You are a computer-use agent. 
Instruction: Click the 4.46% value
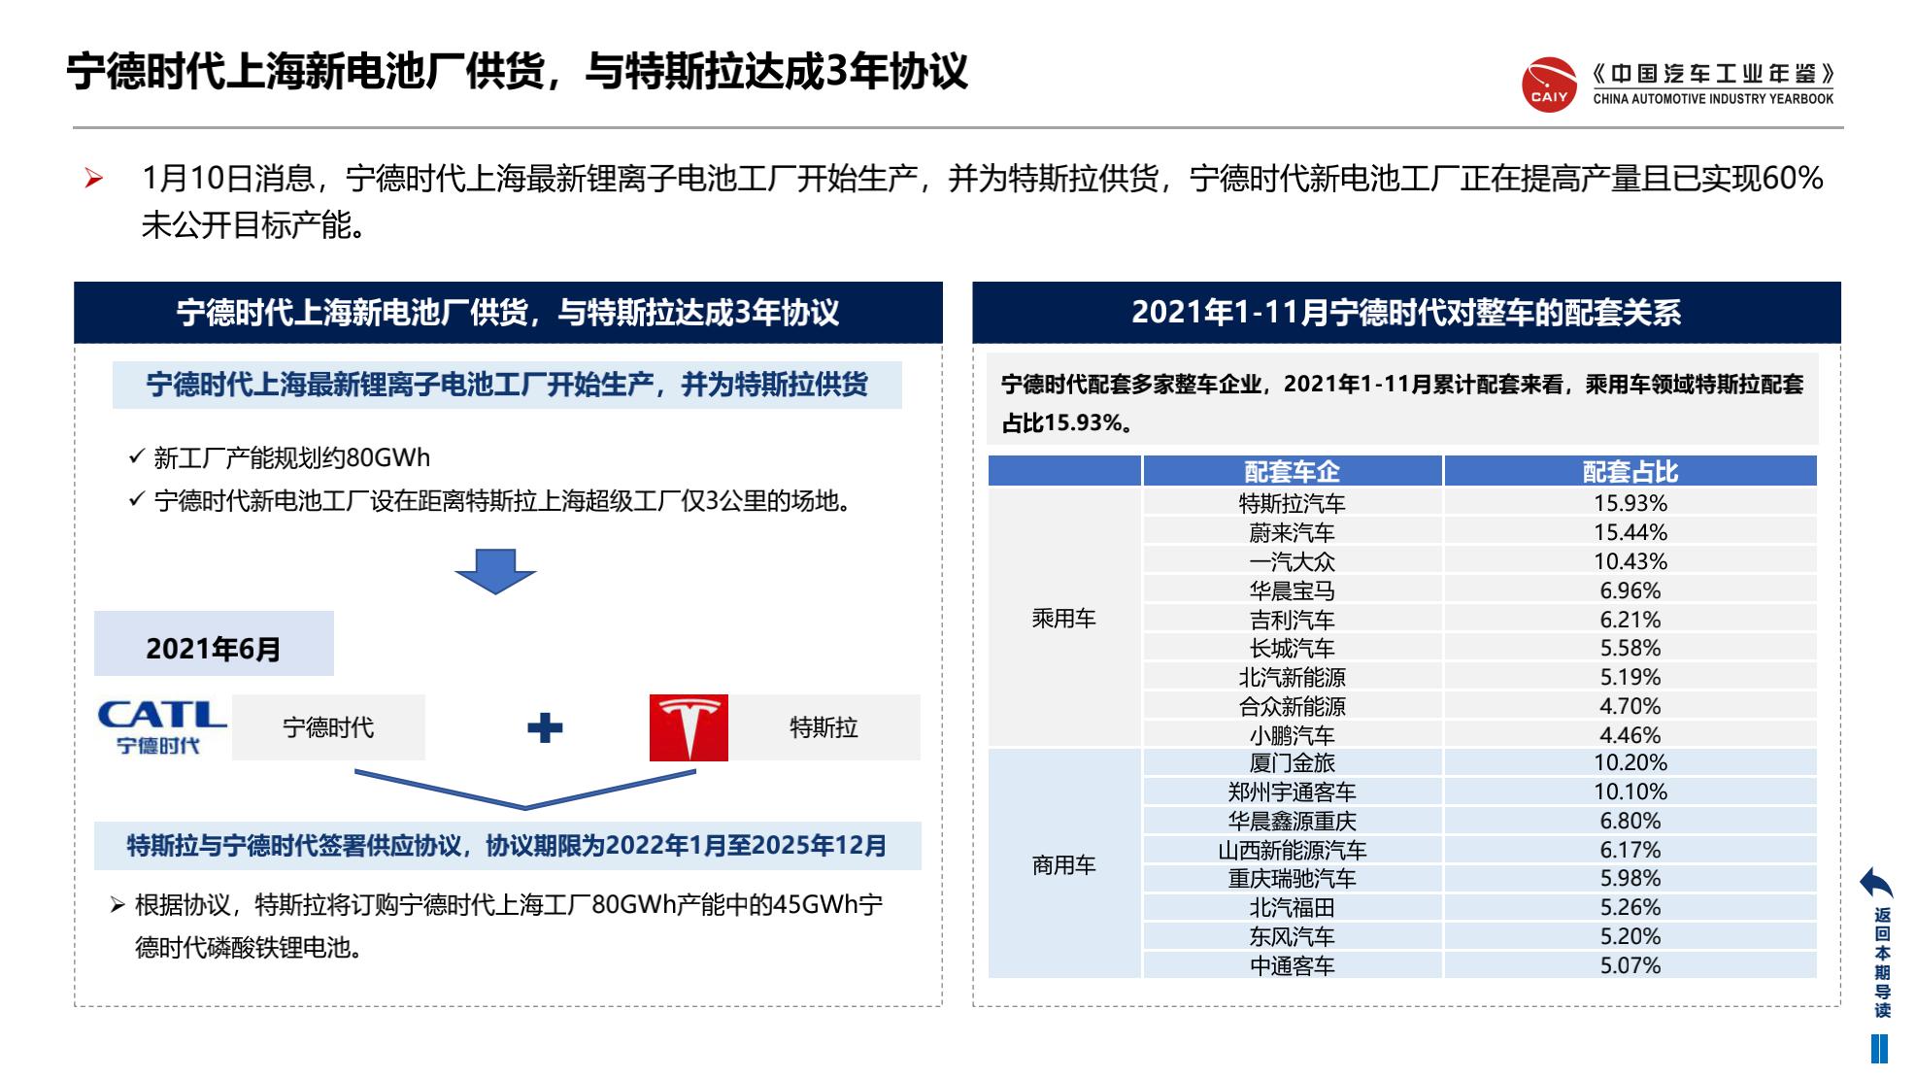1630,734
